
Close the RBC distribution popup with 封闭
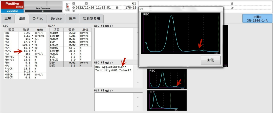coord(211,61)
